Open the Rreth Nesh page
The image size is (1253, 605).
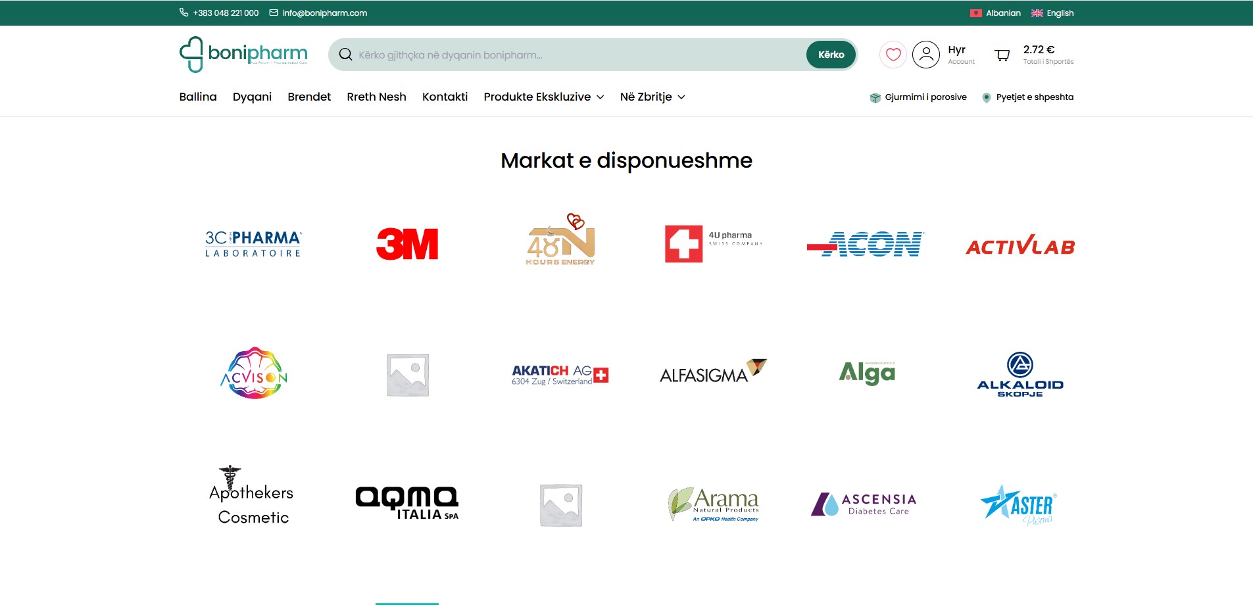point(376,97)
